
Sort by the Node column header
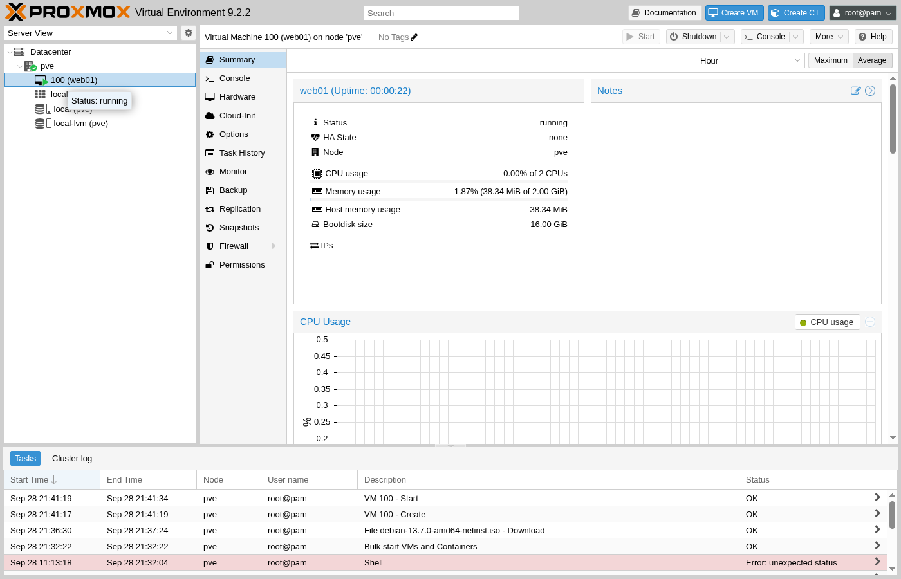(x=229, y=479)
